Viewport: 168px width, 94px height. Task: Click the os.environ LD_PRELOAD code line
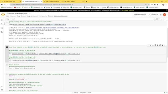(x=19, y=79)
